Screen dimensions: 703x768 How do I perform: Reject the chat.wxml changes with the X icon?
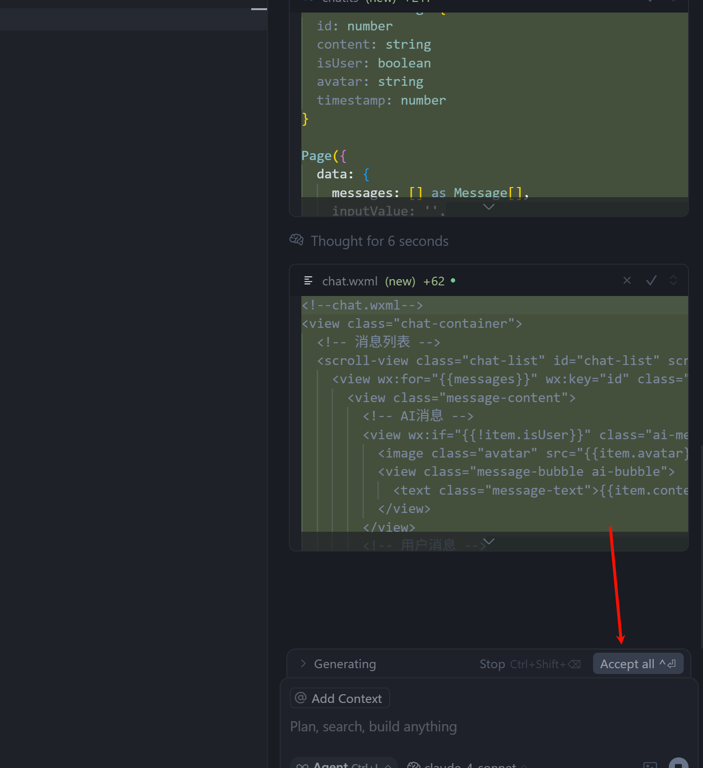[x=627, y=281]
